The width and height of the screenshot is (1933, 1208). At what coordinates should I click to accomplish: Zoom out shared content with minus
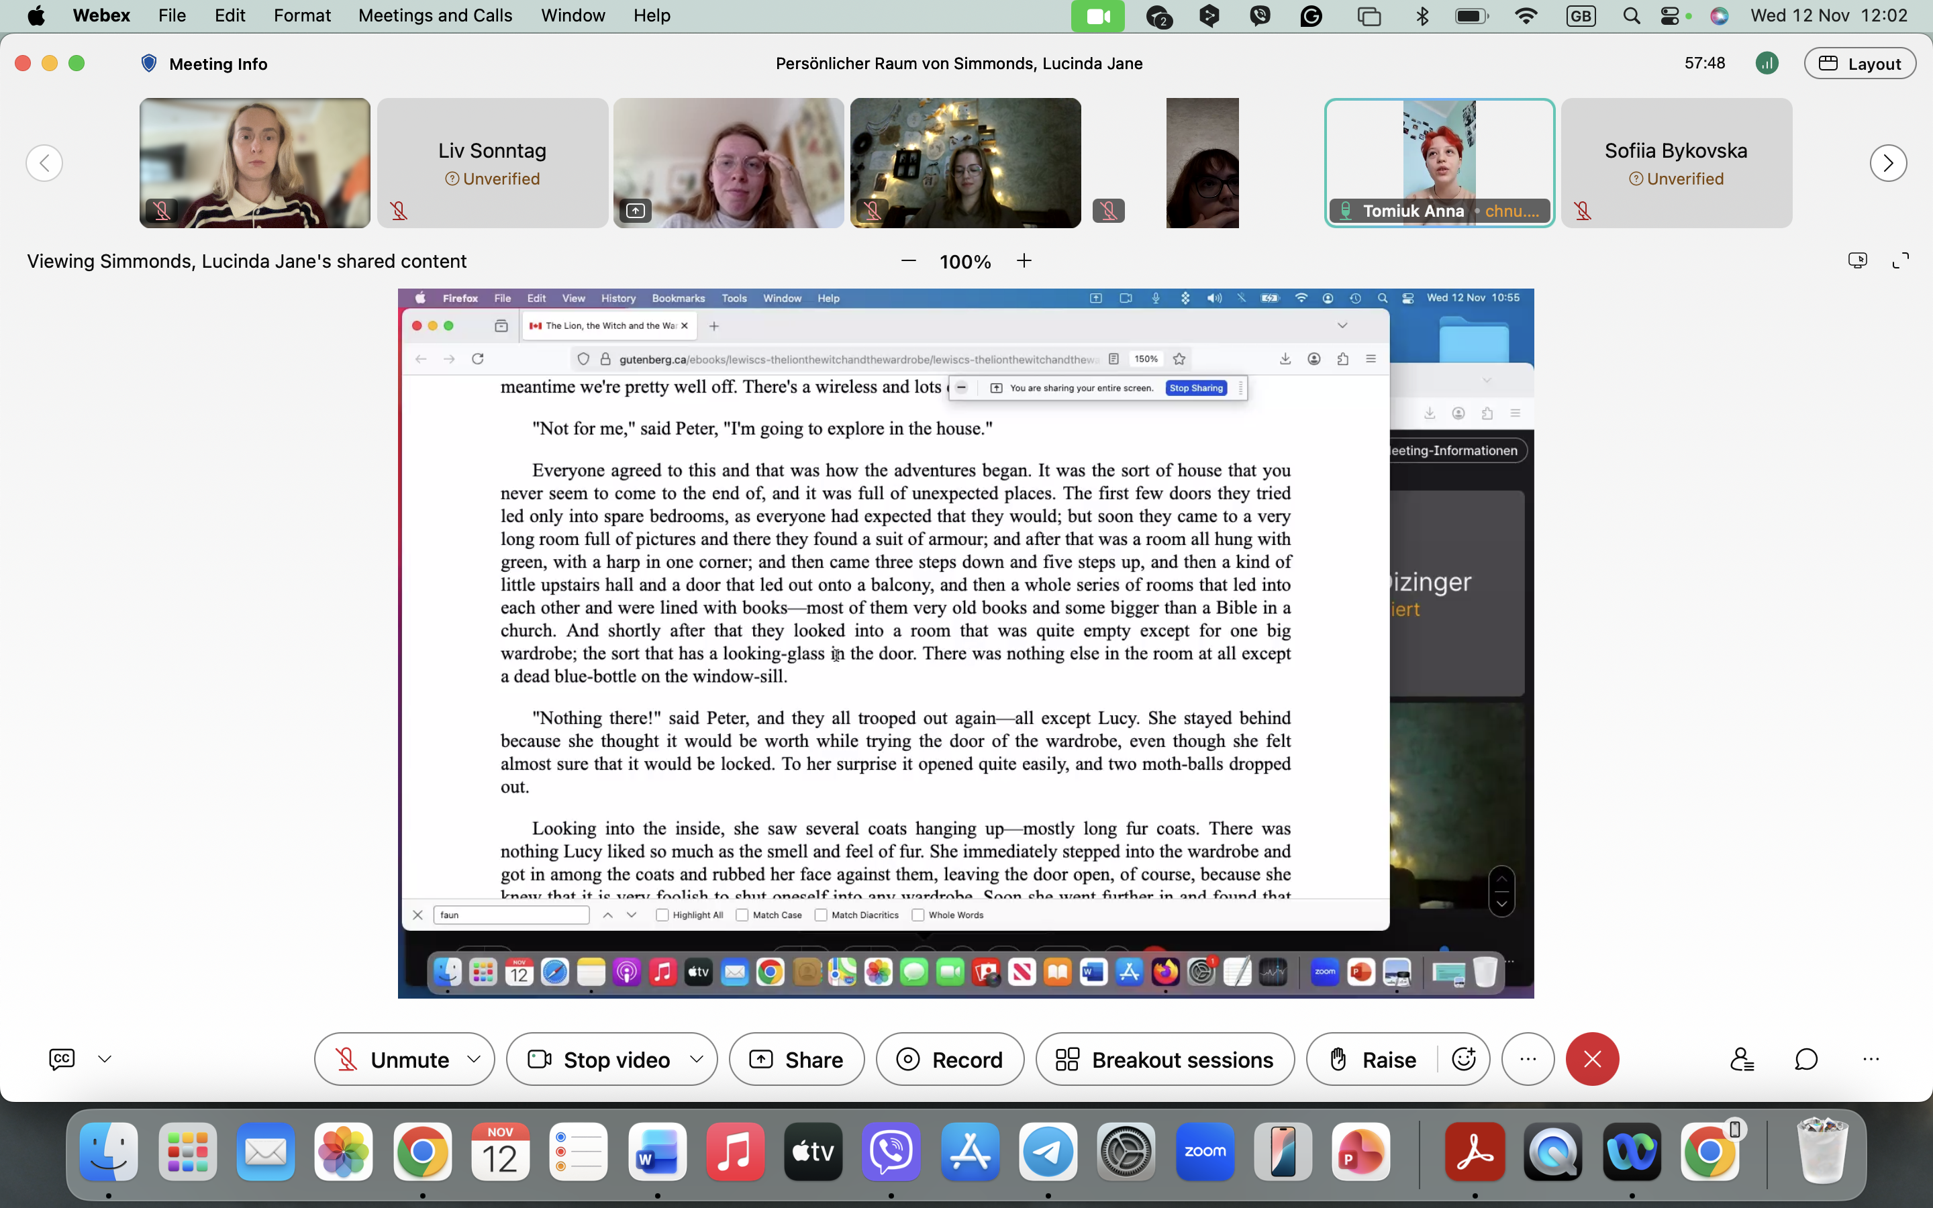[908, 261]
